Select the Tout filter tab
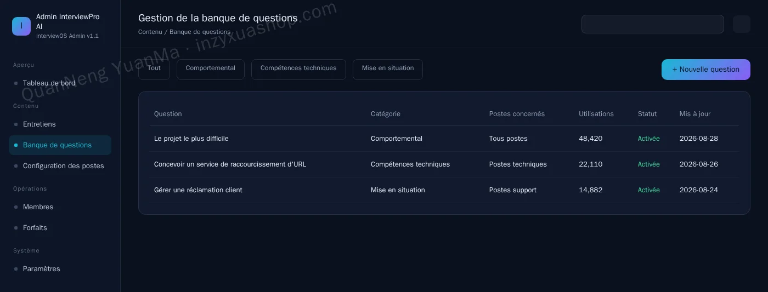768x292 pixels. [x=154, y=70]
